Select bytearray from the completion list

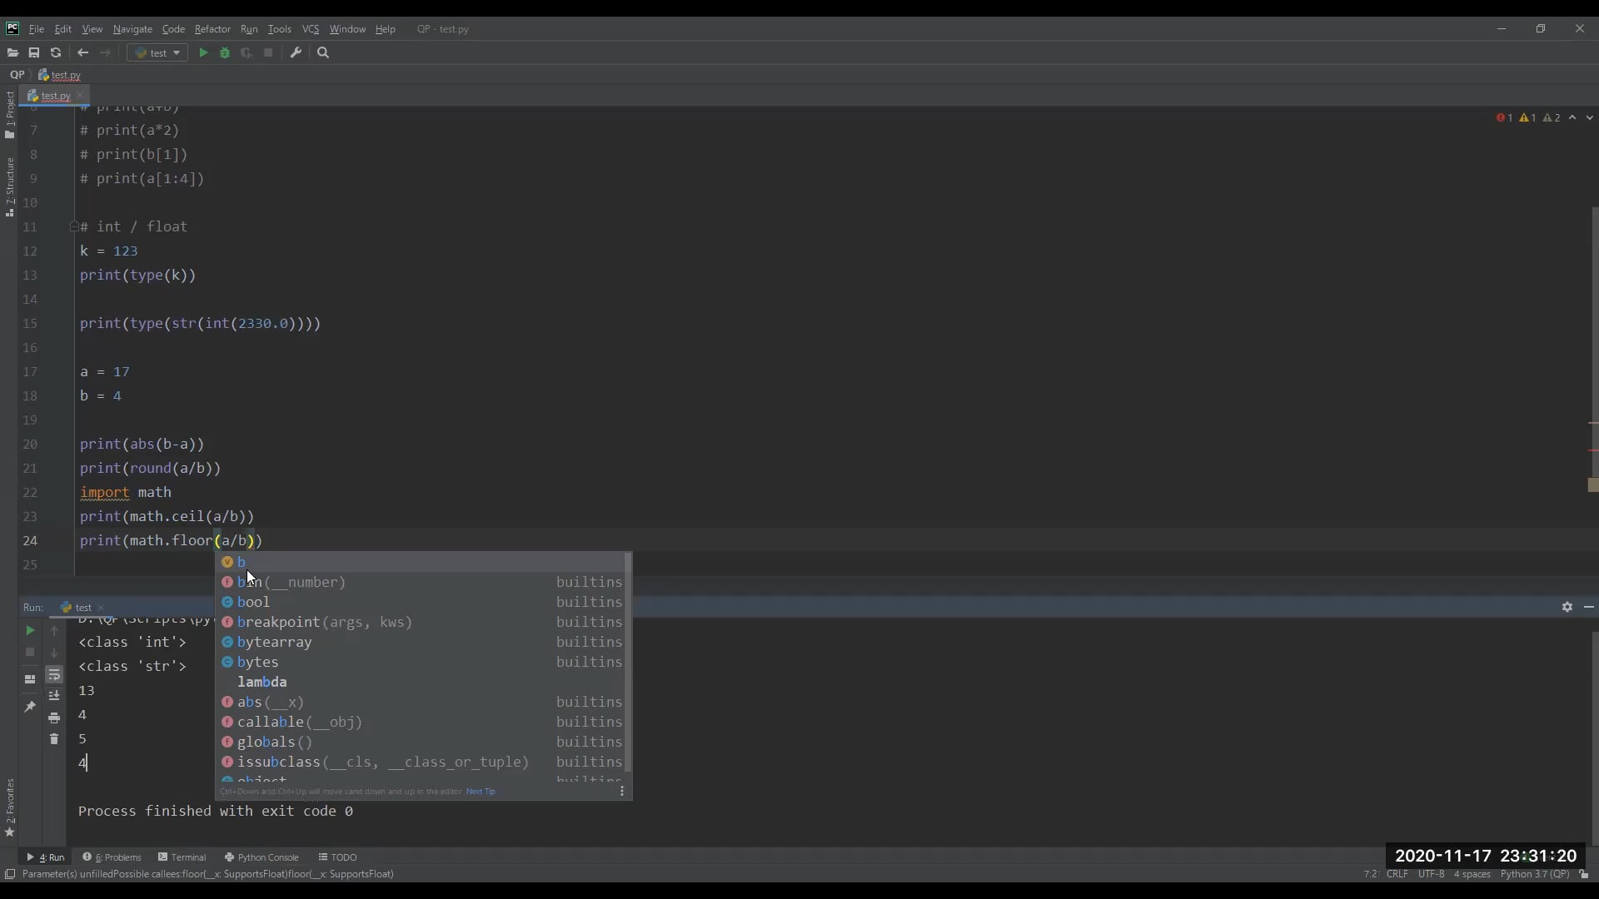click(x=274, y=642)
